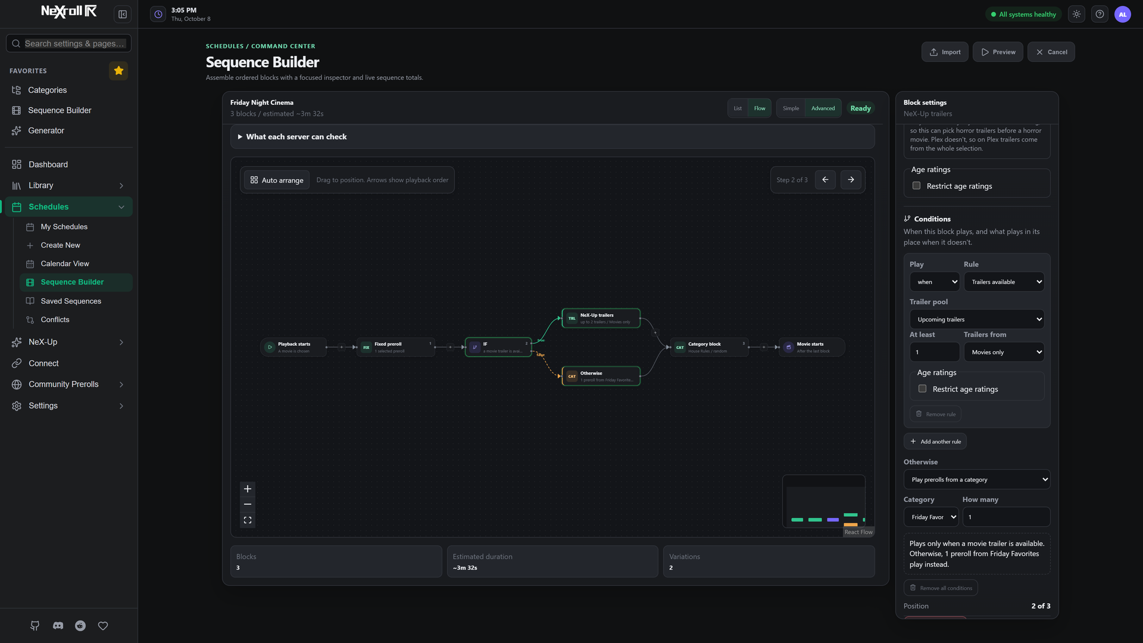Switch to Advanced mode
Image resolution: width=1143 pixels, height=643 pixels.
[x=823, y=108]
